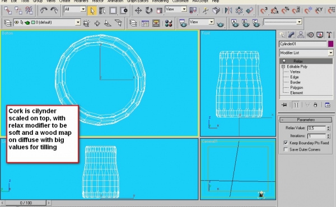336x207 pixels.
Task: Click the Bind to Space Warp icon
Action: click(x=29, y=10)
